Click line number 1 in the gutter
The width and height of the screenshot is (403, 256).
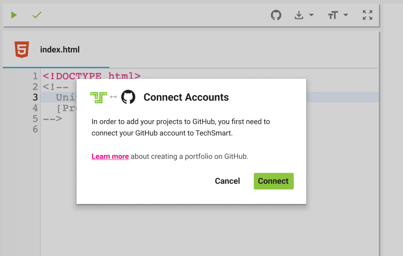[35, 76]
